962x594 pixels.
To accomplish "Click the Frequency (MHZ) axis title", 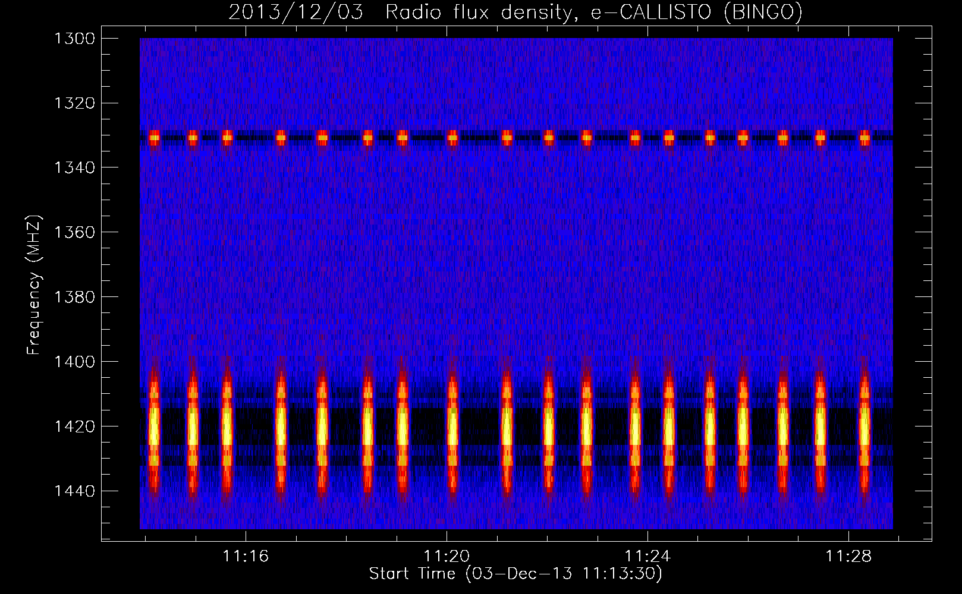I will [x=34, y=285].
